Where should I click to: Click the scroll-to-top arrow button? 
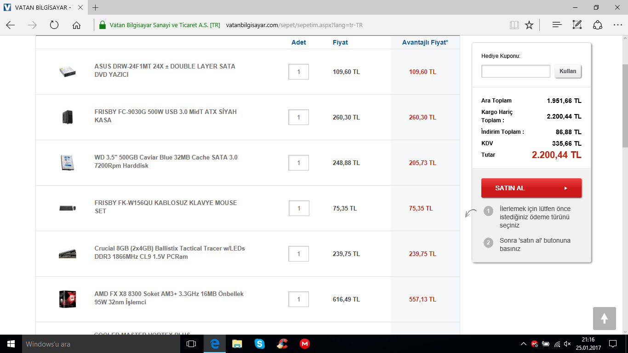click(604, 318)
